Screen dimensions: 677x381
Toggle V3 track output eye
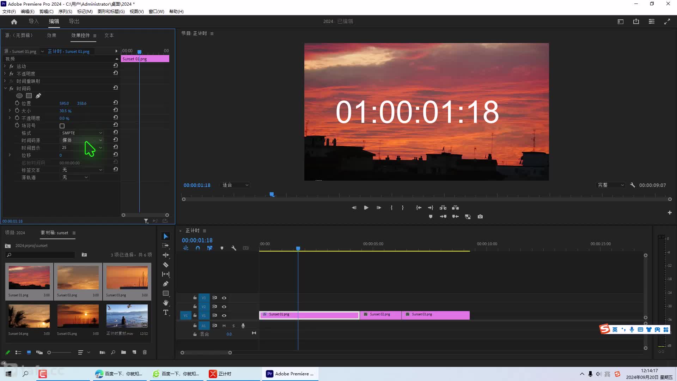click(x=224, y=298)
